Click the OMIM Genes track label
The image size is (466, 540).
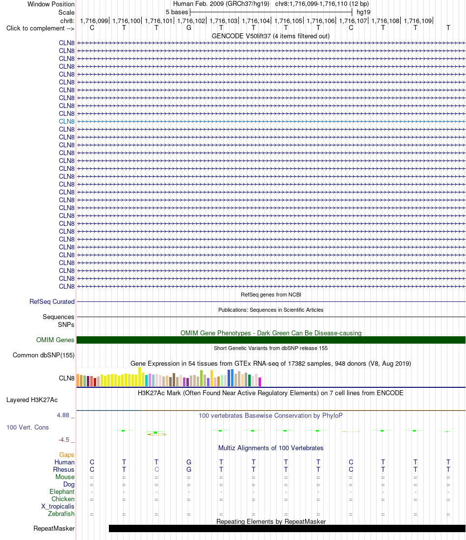tap(55, 340)
